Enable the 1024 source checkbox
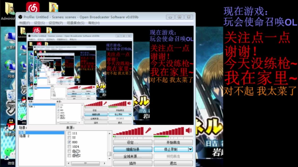 (70, 146)
